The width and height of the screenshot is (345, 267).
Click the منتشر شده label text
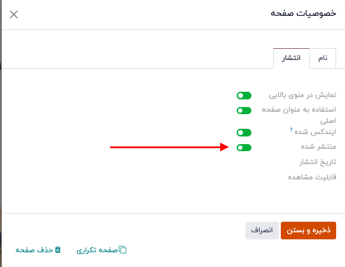click(319, 146)
